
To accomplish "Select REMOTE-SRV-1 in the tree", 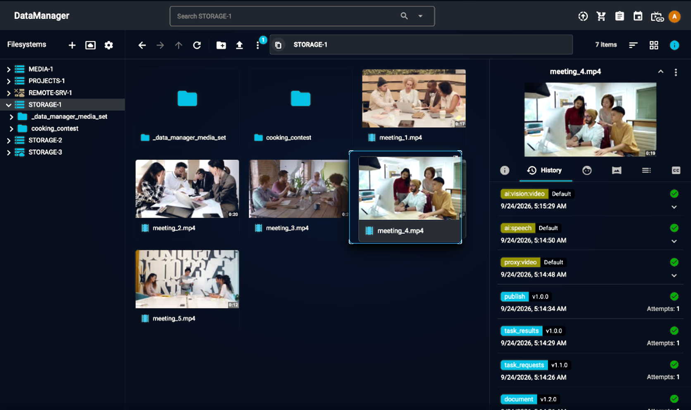I will pos(50,93).
